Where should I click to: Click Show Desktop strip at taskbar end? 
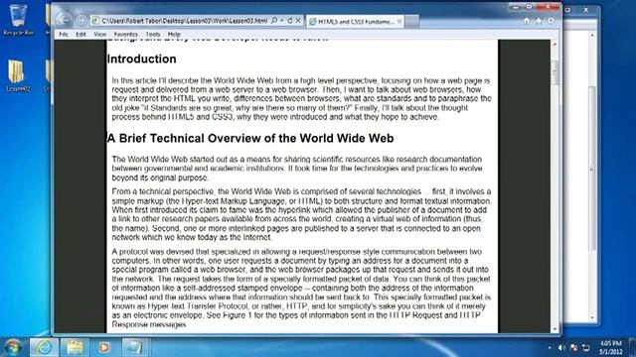632,348
